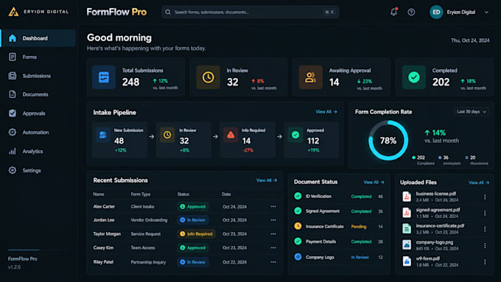View all Recent Submissions
This screenshot has width=501, height=282.
[267, 180]
